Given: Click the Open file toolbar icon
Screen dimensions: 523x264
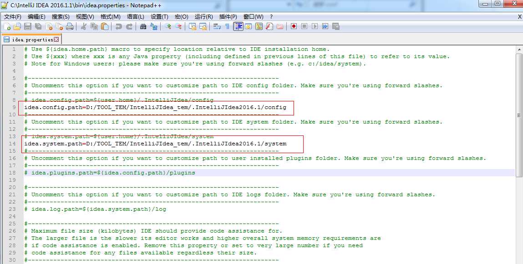Looking at the screenshot, I should (x=17, y=27).
